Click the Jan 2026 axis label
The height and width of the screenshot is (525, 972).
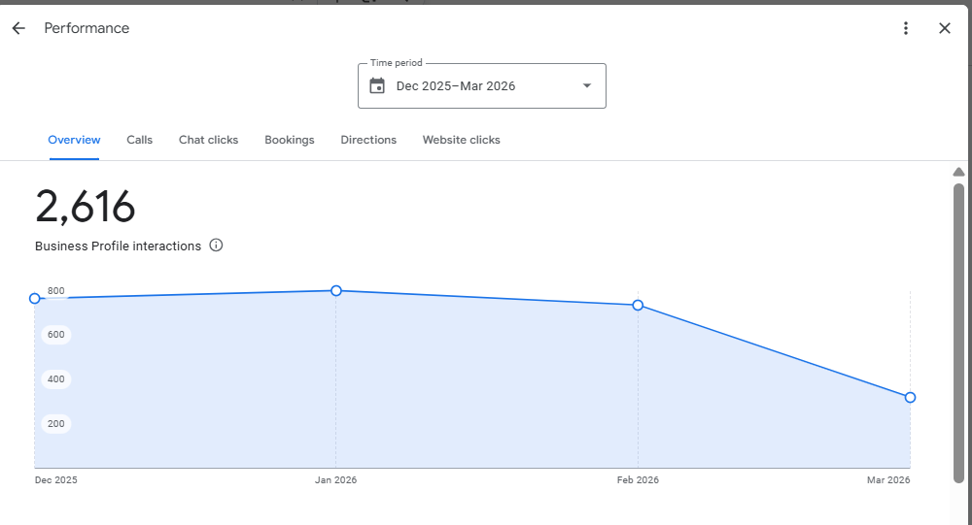[x=335, y=479]
